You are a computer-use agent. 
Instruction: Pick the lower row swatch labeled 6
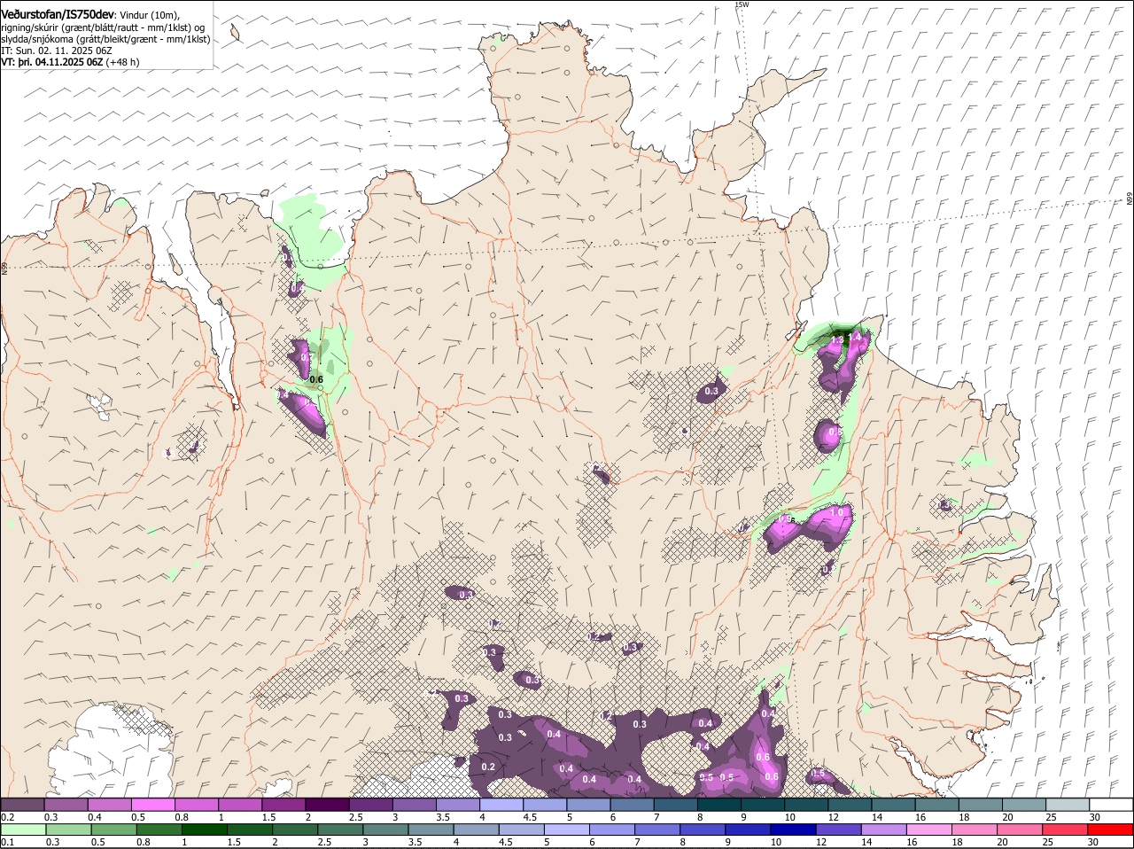tap(611, 830)
